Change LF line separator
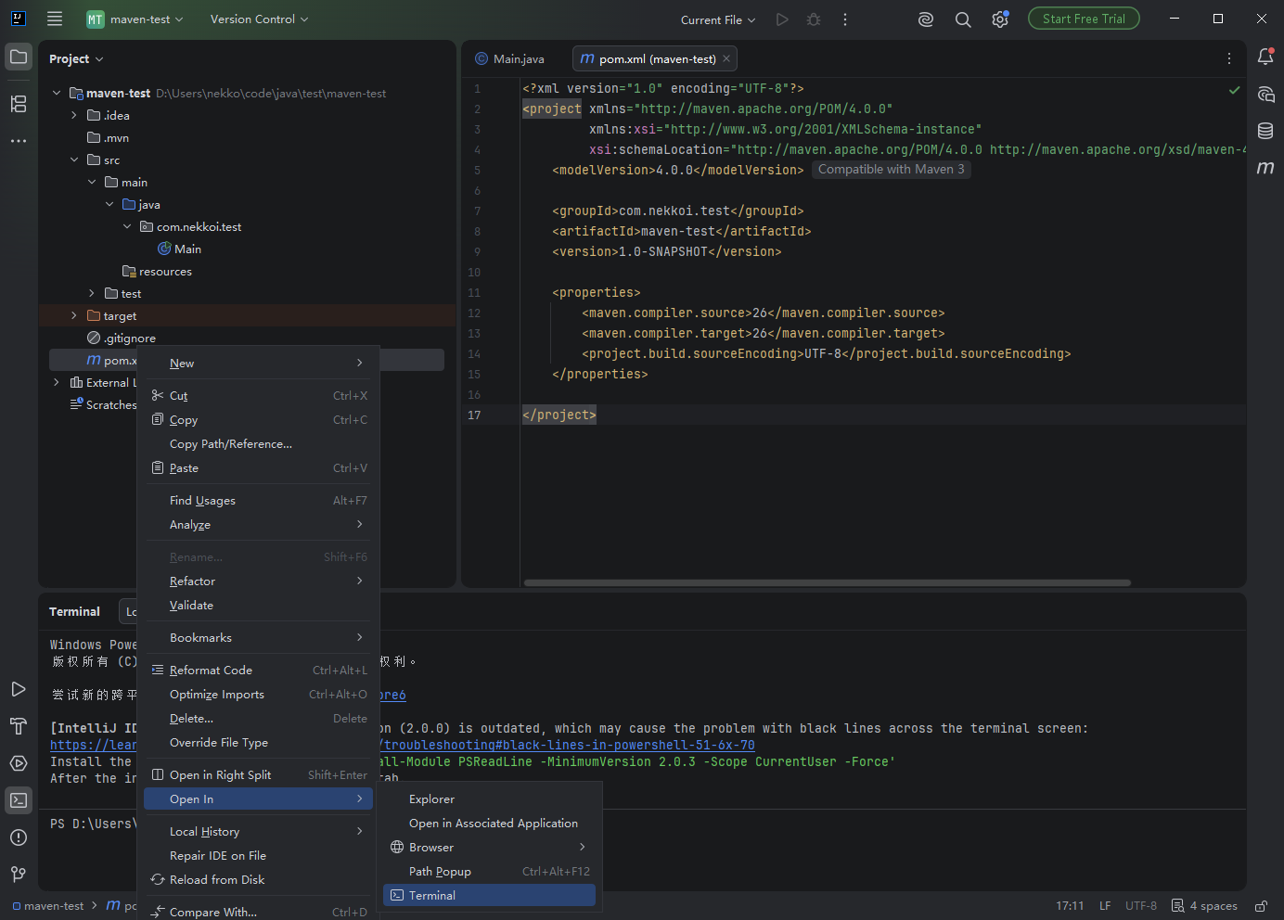This screenshot has width=1284, height=920. (x=1105, y=906)
